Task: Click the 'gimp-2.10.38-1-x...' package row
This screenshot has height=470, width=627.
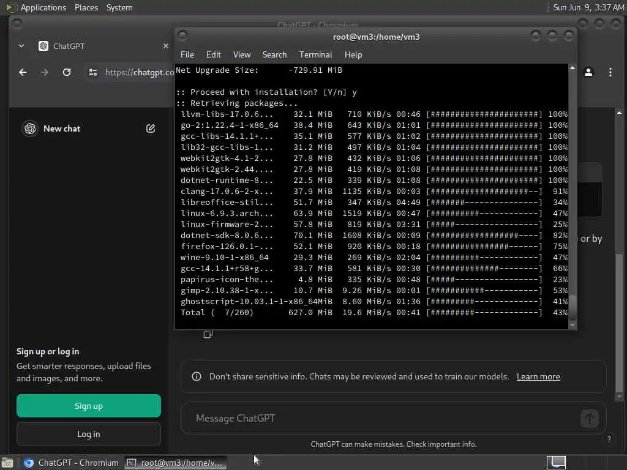Action: (x=374, y=291)
